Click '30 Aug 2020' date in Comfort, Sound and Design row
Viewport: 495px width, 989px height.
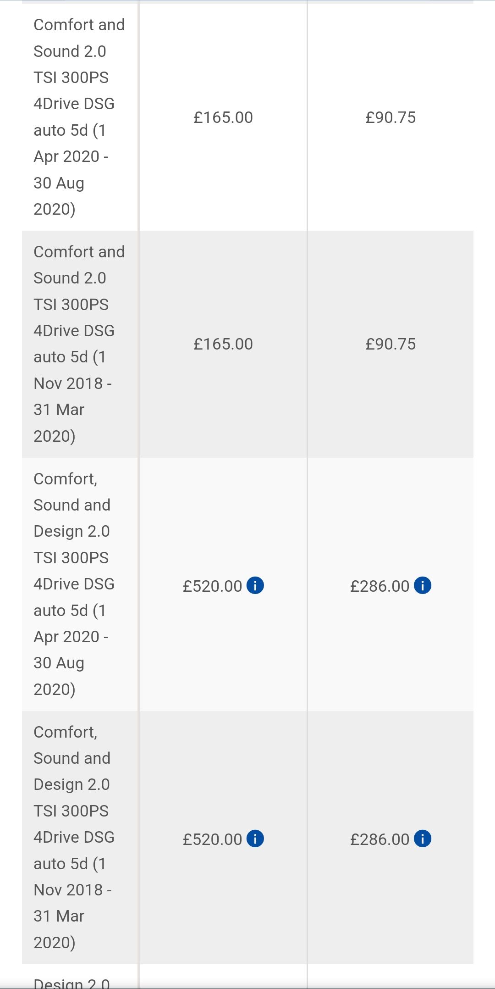pos(59,676)
